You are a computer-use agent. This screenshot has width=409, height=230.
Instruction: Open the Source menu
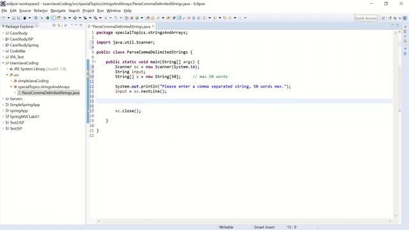(25, 11)
